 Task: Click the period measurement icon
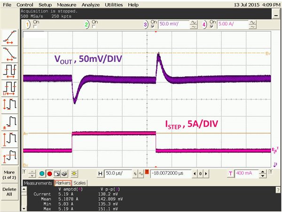[10, 69]
